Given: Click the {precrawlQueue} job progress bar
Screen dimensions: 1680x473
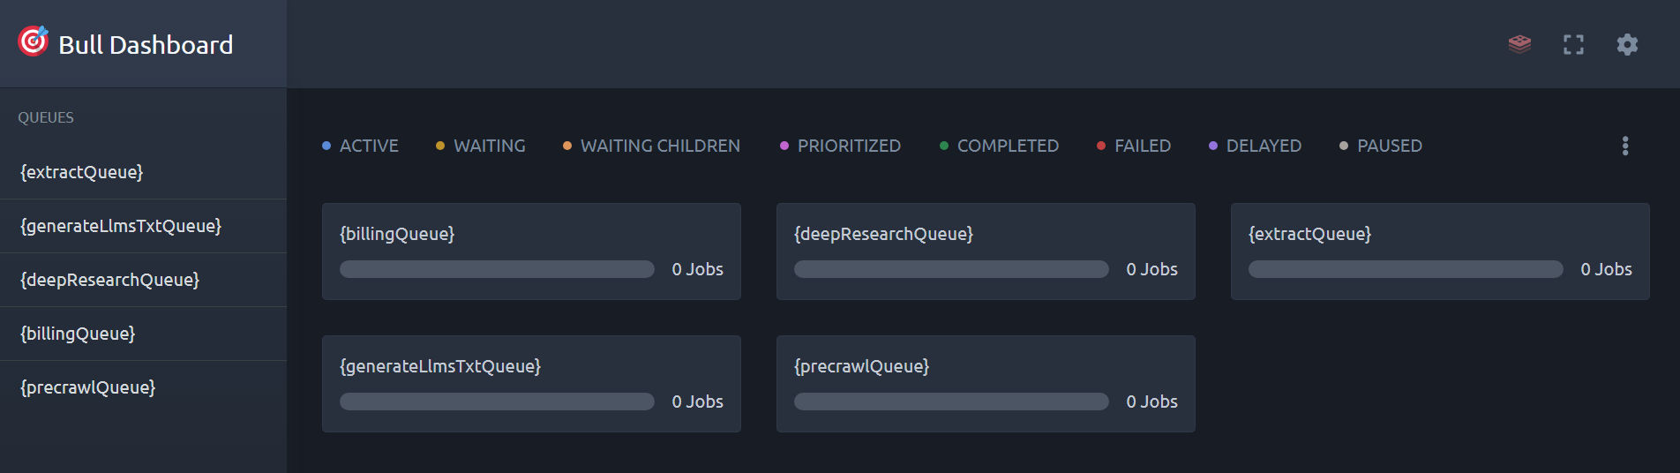Looking at the screenshot, I should [951, 402].
